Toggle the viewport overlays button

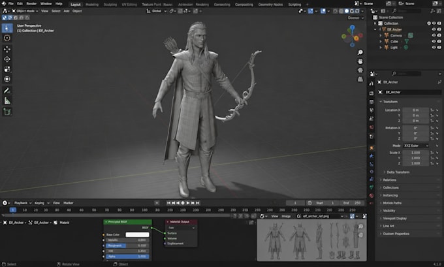point(323,11)
